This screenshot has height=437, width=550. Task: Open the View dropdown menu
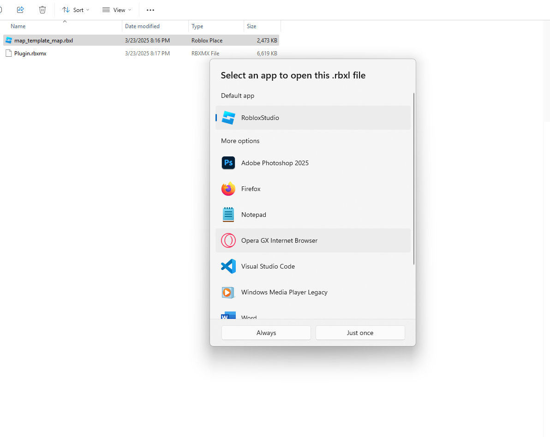(117, 10)
